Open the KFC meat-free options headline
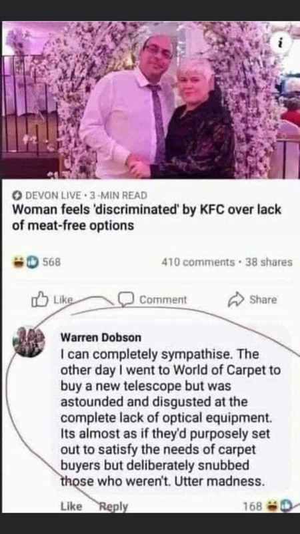300x534 pixels. tap(147, 218)
